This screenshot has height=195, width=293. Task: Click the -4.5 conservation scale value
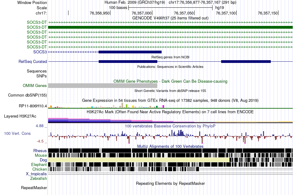point(40,141)
